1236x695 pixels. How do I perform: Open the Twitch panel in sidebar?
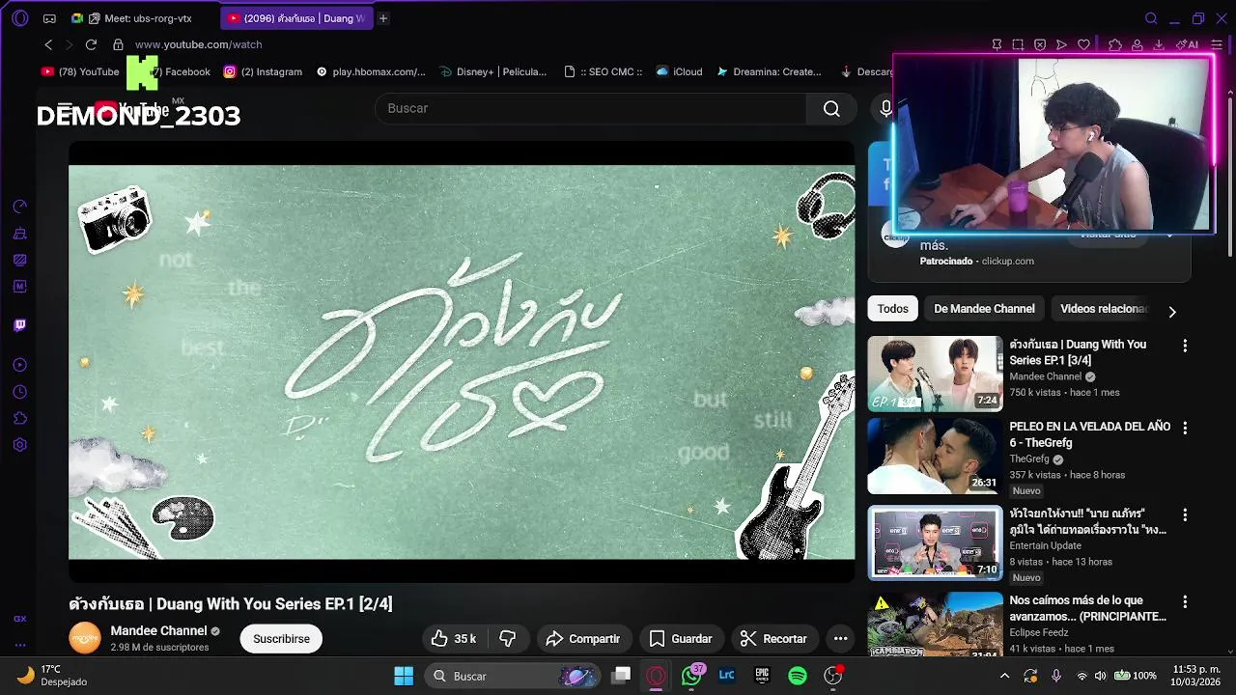click(20, 325)
